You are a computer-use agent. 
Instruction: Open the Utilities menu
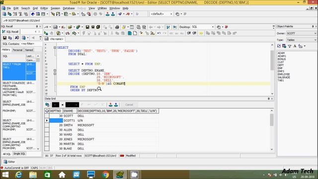click(102, 8)
